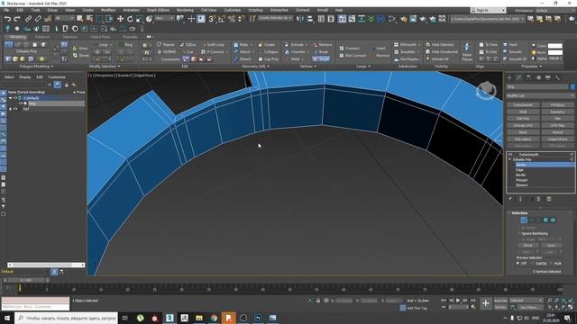Select the Rotate transform tool
The height and width of the screenshot is (324, 577).
pos(130,19)
